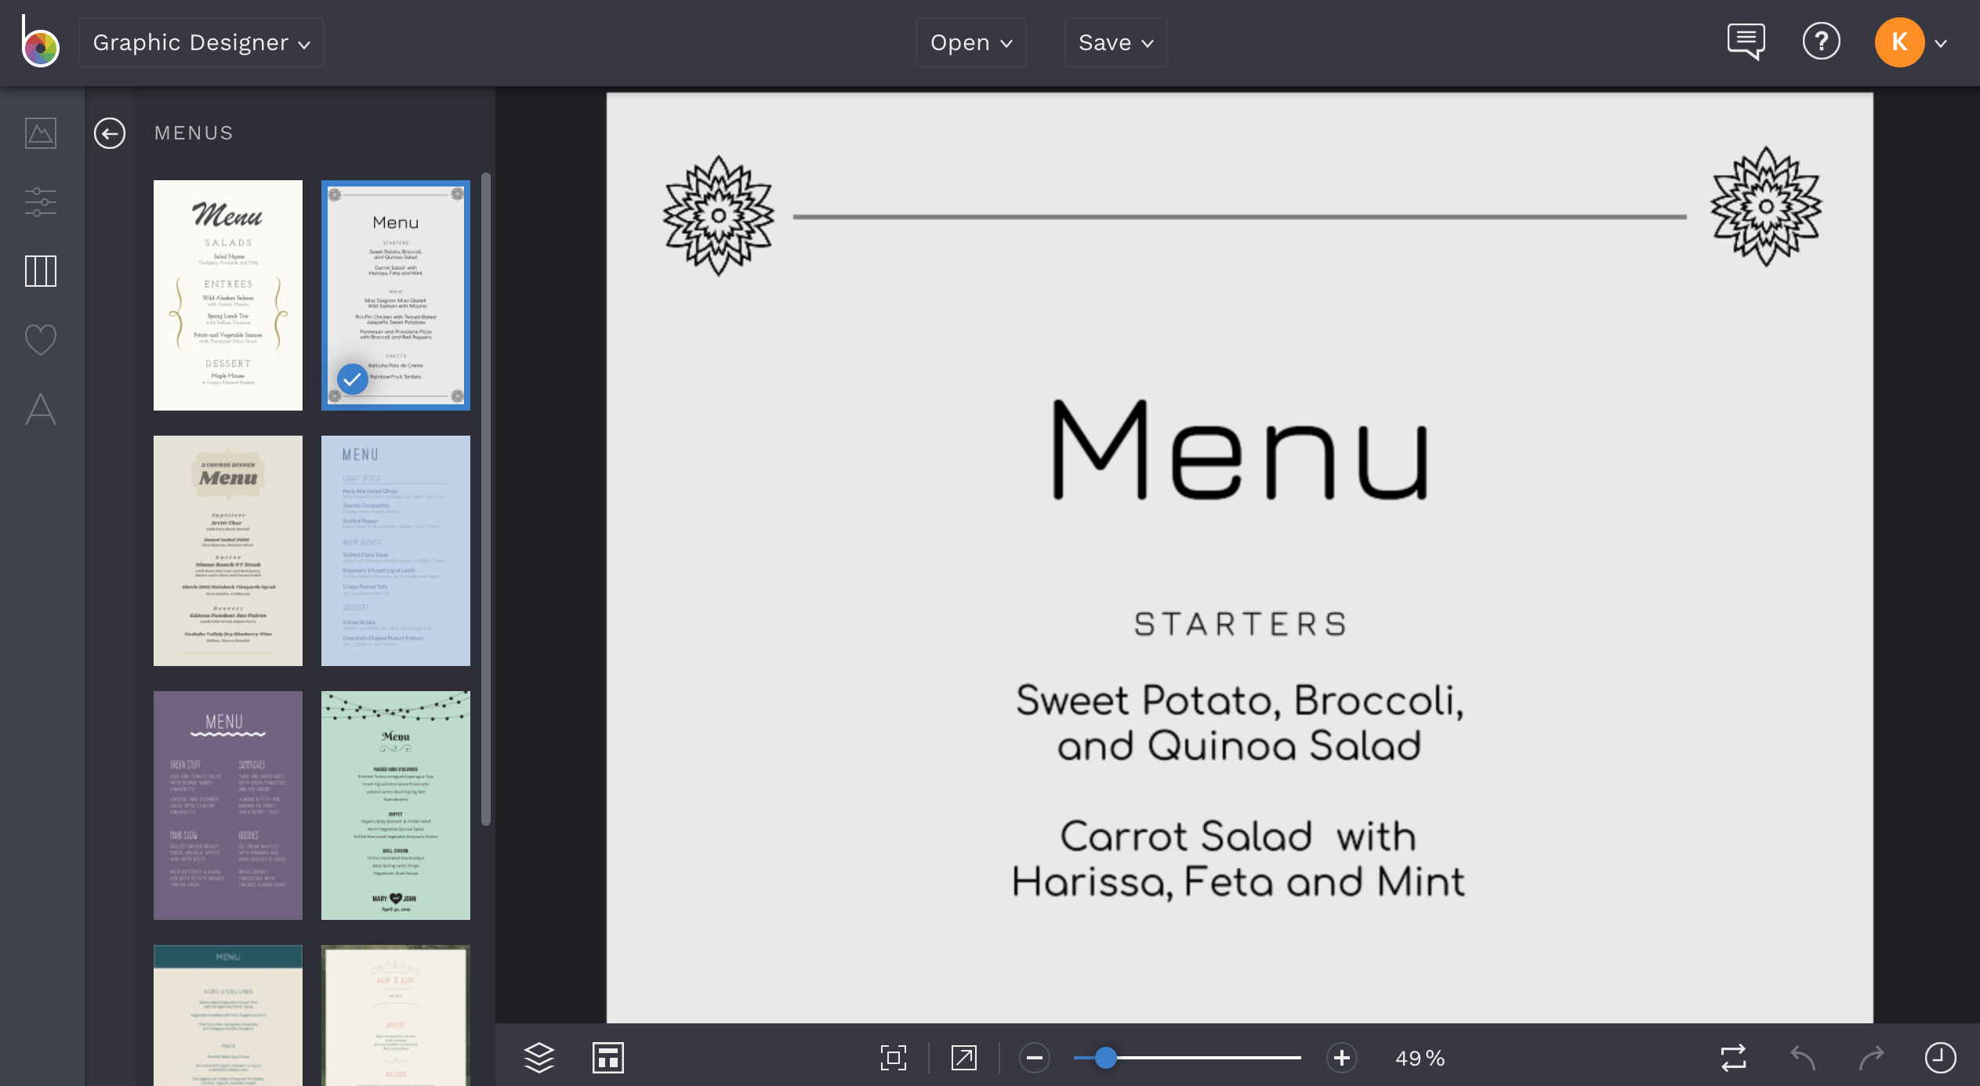Select the mint green string-lights Menu template

396,805
